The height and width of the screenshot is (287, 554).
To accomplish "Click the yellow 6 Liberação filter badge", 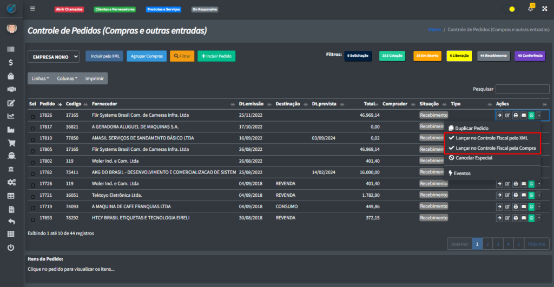I will (459, 56).
